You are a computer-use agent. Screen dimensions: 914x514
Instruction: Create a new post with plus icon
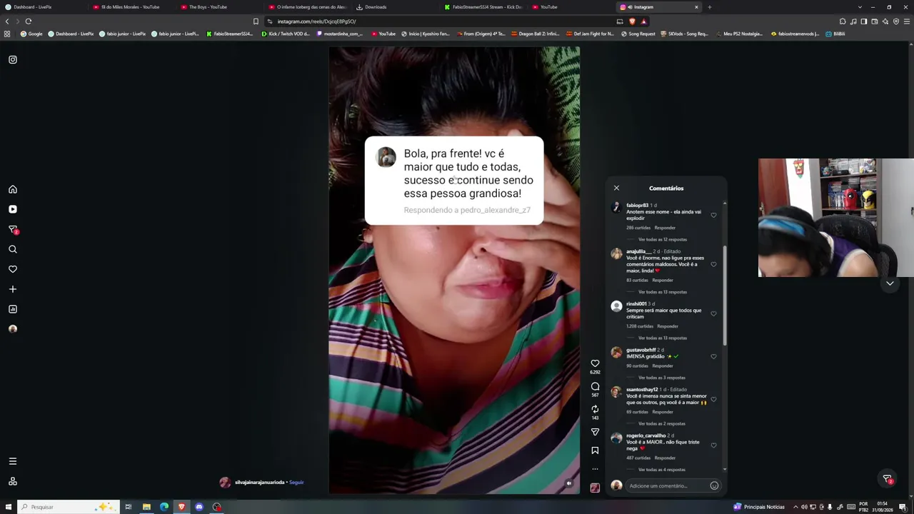[x=13, y=289]
